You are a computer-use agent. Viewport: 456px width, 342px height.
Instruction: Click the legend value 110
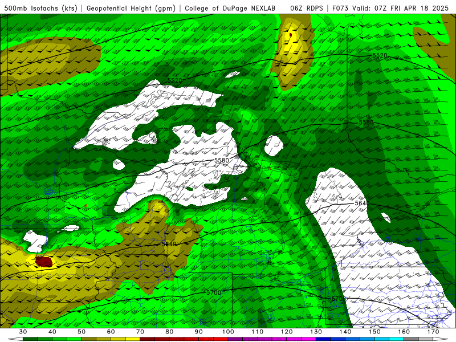(258, 332)
